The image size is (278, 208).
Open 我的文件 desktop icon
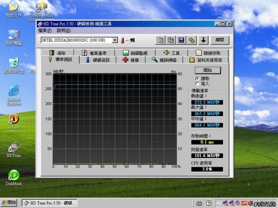coord(13,9)
